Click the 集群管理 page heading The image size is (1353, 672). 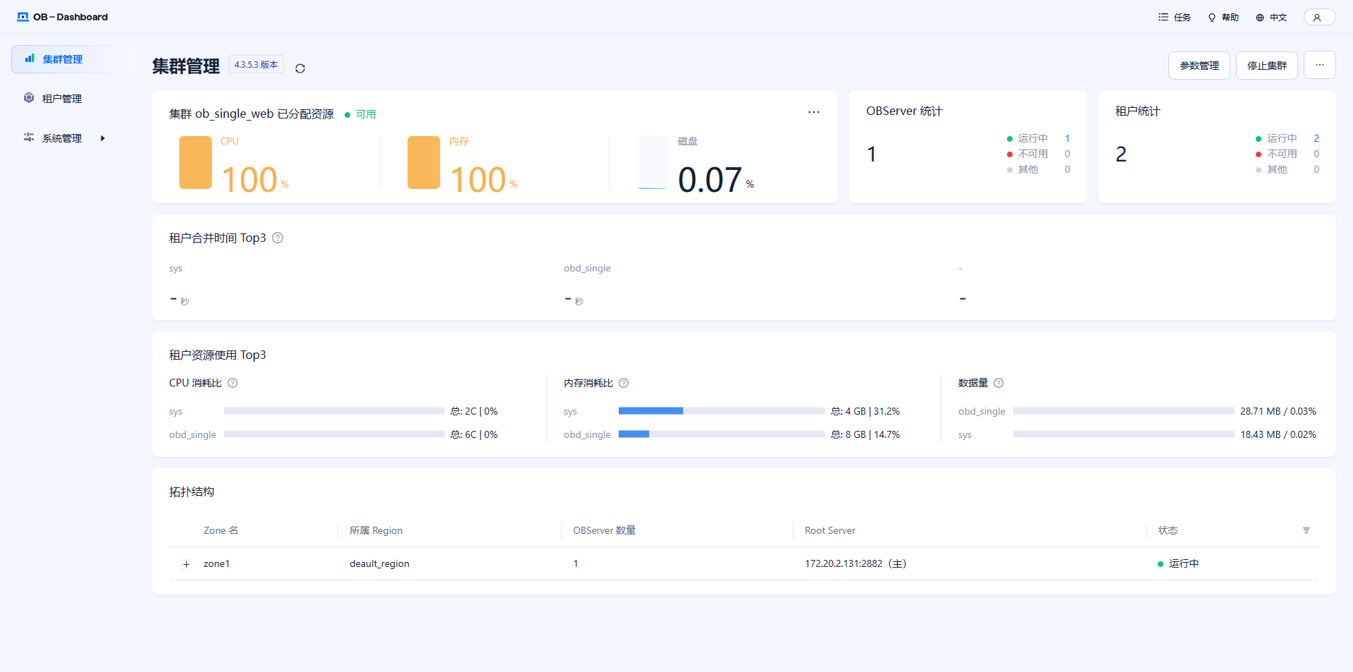[x=186, y=66]
